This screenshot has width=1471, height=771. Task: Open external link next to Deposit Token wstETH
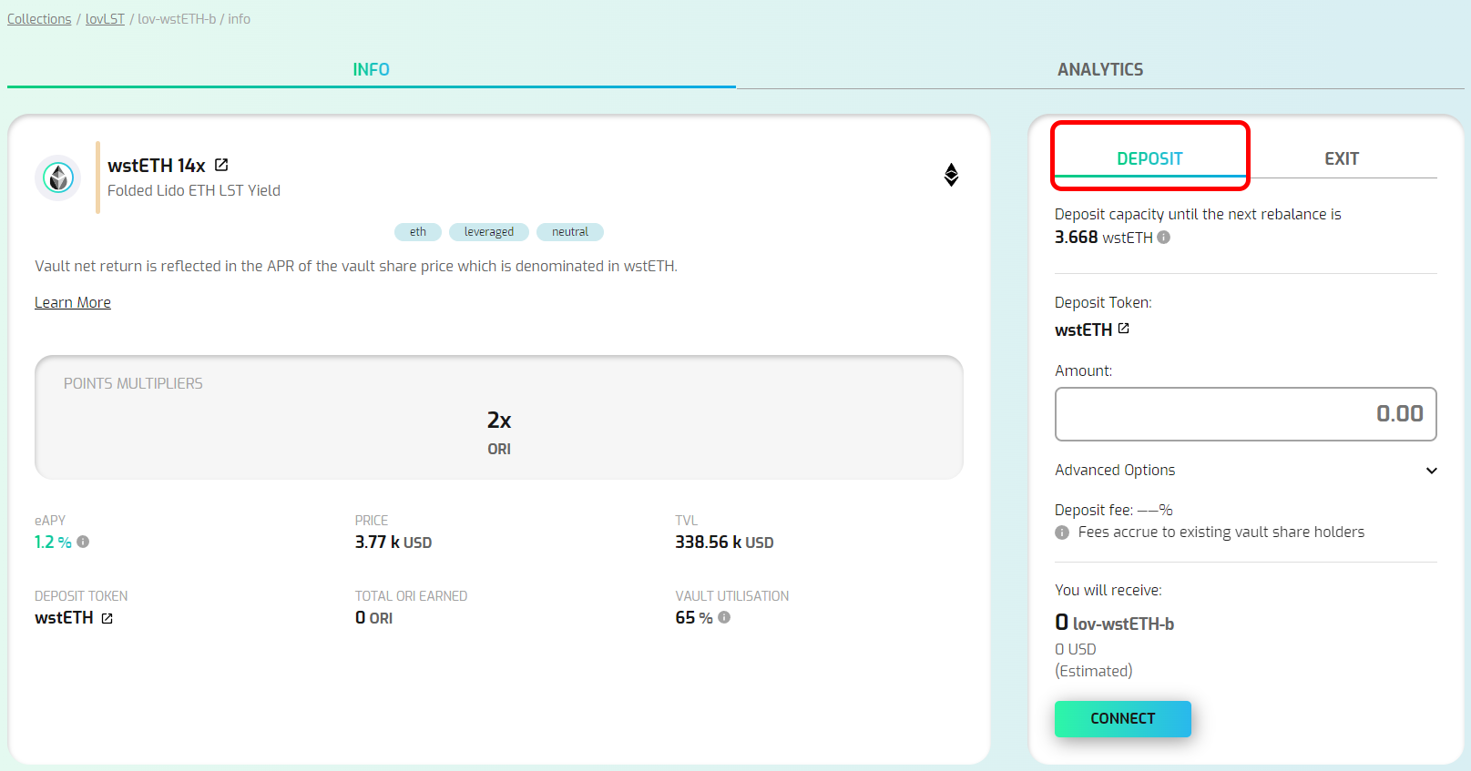[x=1123, y=329]
